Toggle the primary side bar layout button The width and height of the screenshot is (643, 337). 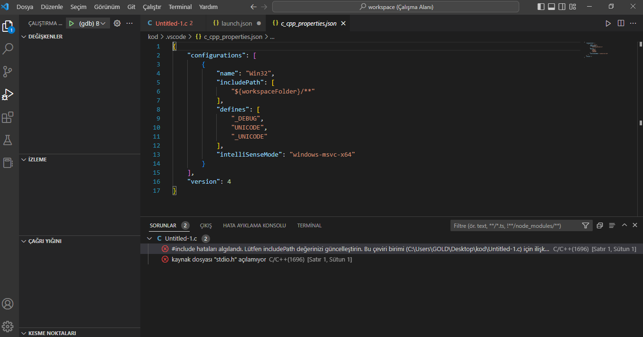click(x=541, y=7)
